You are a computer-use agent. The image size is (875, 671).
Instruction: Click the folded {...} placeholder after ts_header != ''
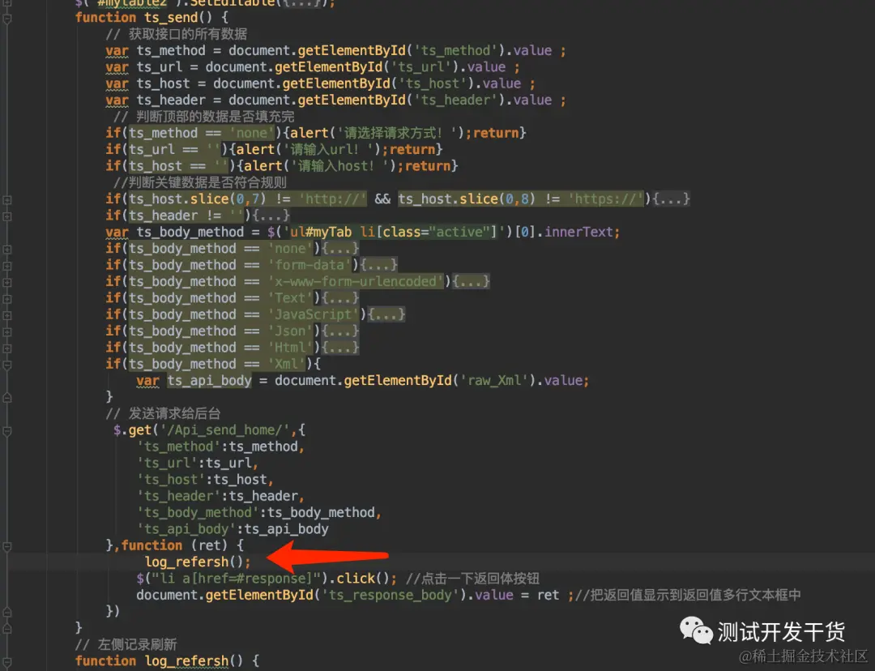tap(271, 216)
